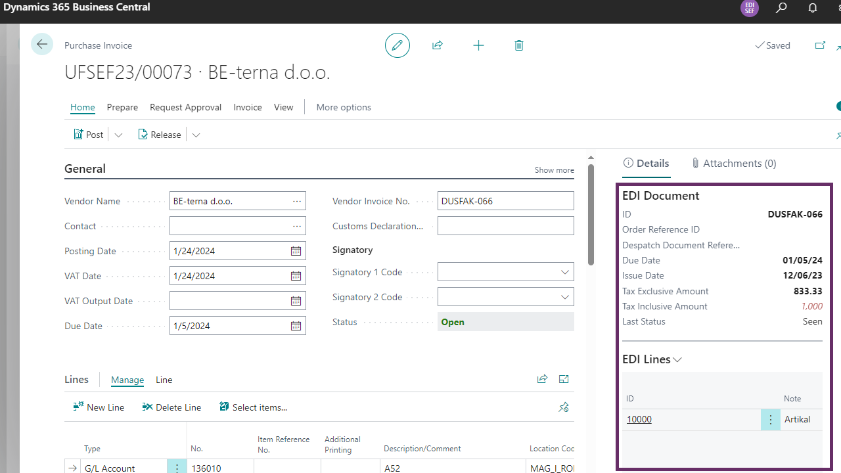Switch to the Invoice tab
Screen dimensions: 841x473
pos(248,107)
